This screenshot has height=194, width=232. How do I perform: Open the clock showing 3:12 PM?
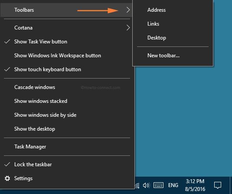[x=195, y=185]
